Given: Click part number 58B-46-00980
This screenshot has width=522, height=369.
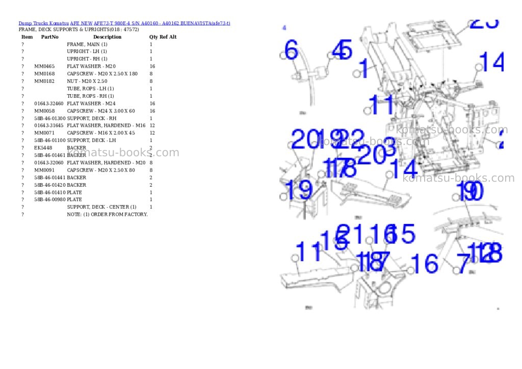Looking at the screenshot, I should coord(49,200).
